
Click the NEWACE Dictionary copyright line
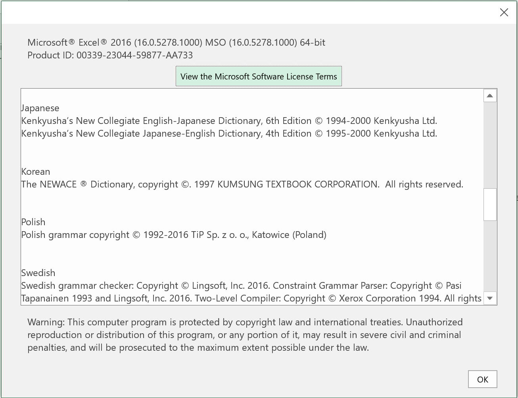pyautogui.click(x=242, y=184)
